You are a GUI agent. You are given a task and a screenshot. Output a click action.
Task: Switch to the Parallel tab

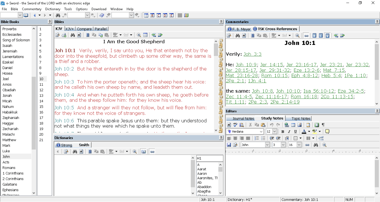[101, 29]
